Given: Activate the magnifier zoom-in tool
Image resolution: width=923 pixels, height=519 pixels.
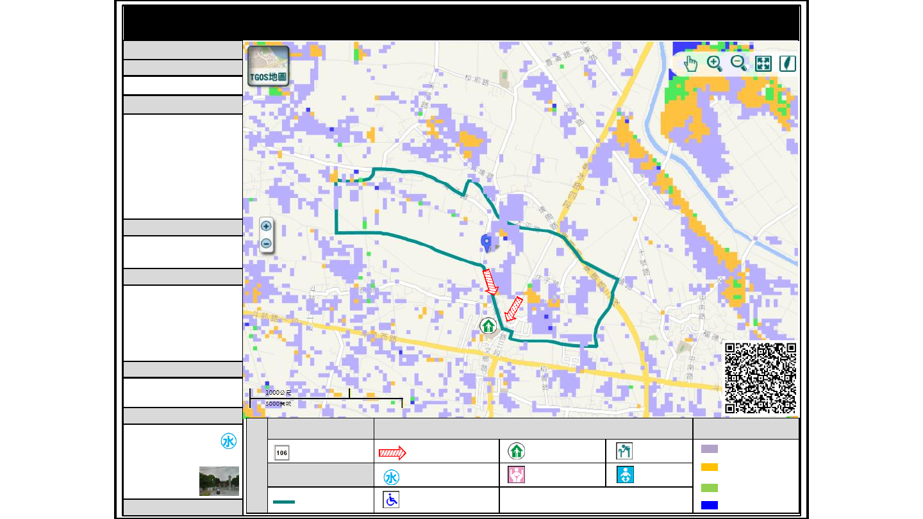Looking at the screenshot, I should coord(715,63).
